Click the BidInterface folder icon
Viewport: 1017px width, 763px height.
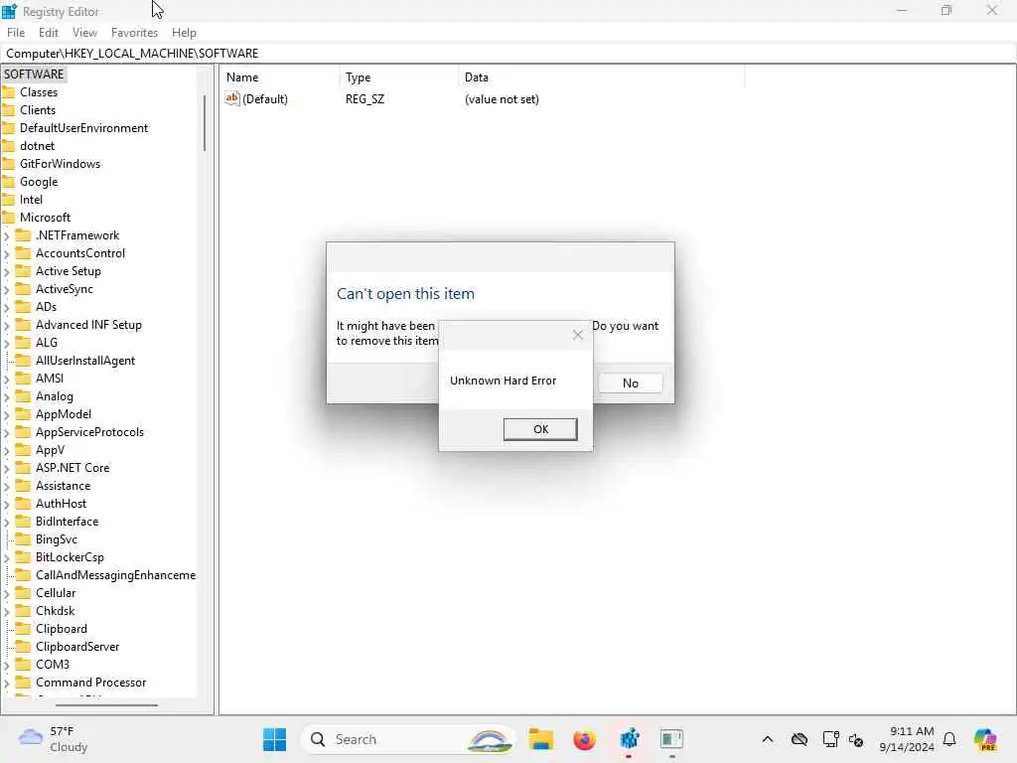tap(23, 521)
